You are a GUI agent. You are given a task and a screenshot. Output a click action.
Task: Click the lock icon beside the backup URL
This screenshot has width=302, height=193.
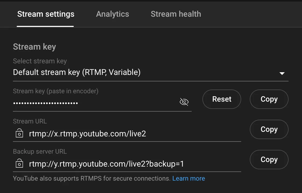coord(19,163)
